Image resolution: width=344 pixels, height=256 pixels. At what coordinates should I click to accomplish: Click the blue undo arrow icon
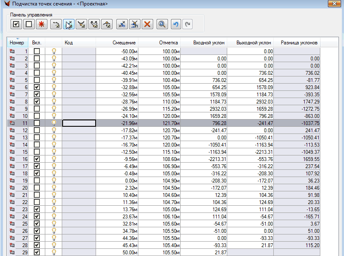point(176,25)
